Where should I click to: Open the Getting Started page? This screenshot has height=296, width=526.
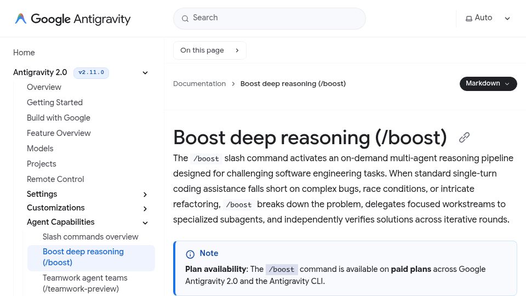pos(55,103)
